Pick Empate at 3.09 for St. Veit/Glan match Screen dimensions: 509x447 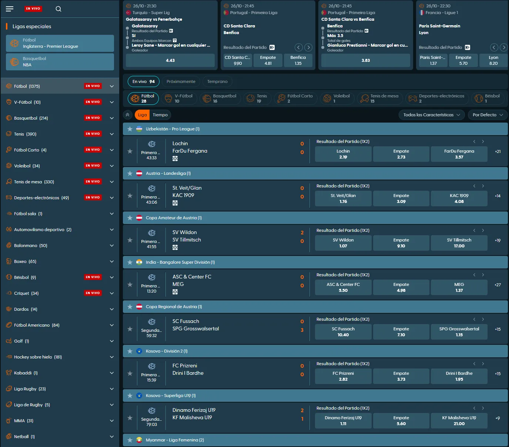(401, 199)
